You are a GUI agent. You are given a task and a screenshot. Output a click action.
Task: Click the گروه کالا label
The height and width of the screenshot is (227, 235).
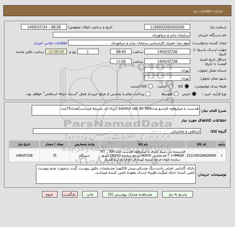(218, 131)
